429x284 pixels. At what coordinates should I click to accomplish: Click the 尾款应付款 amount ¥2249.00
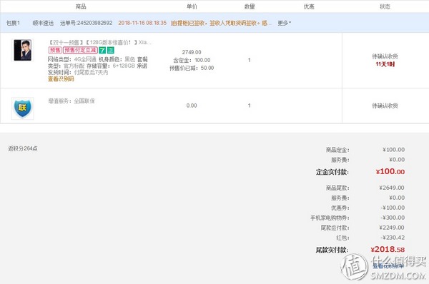click(392, 228)
